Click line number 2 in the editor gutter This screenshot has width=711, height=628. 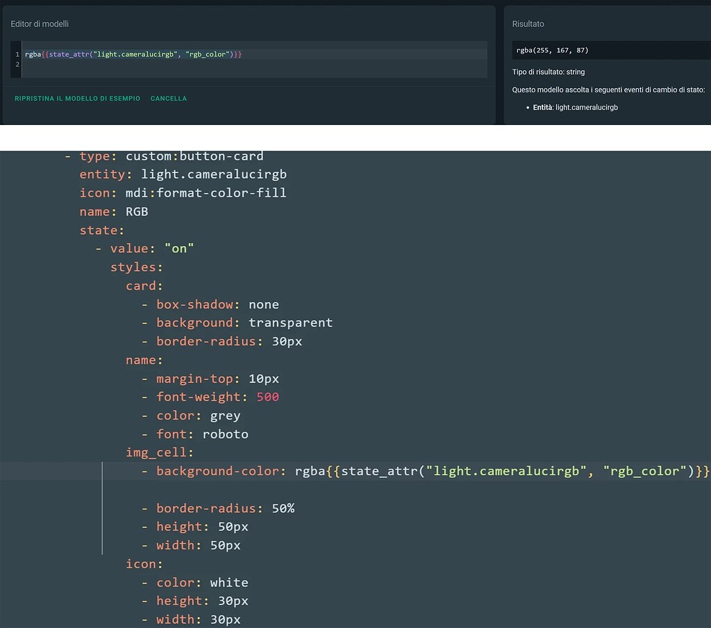tap(15, 64)
